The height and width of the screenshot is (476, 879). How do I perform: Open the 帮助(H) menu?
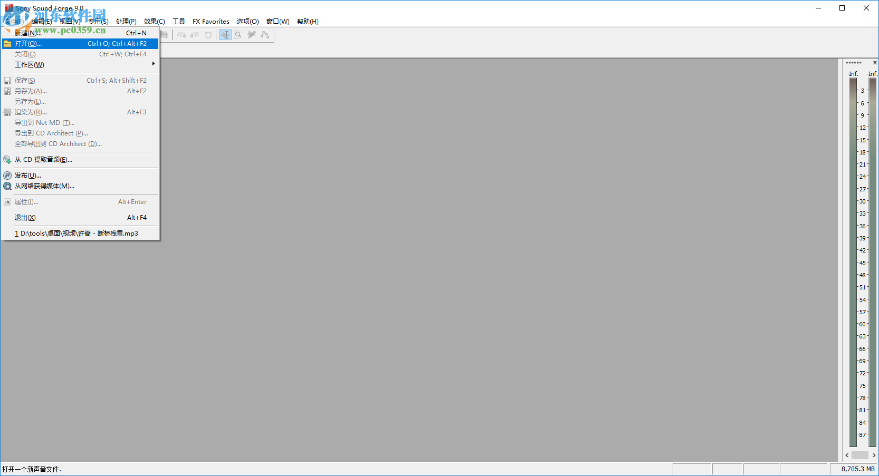tap(308, 22)
